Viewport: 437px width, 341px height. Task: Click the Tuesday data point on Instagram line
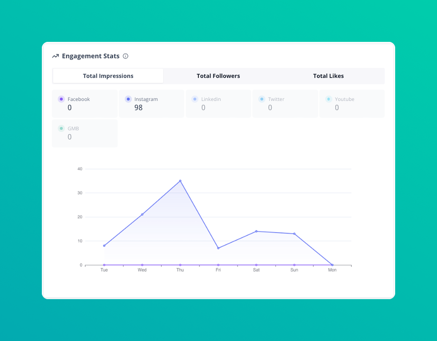coord(104,246)
